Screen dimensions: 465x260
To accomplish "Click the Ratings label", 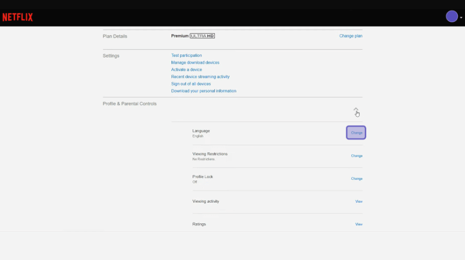I will click(199, 224).
